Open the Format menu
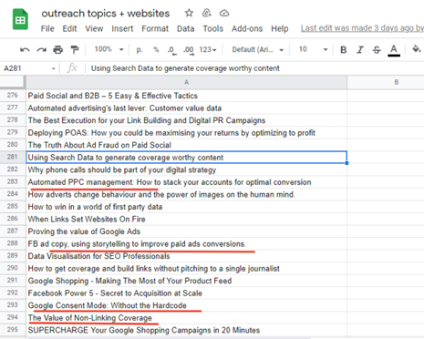Screen dimensions: 424x339 (x=155, y=28)
